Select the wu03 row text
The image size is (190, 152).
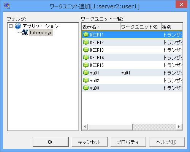(x=95, y=88)
